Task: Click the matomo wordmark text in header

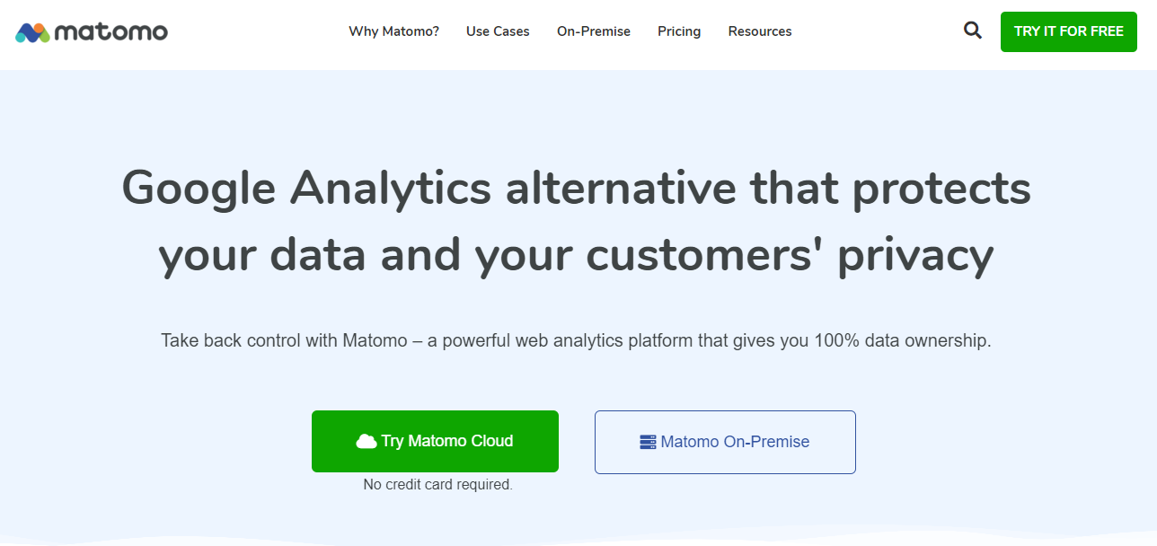Action: [x=111, y=32]
